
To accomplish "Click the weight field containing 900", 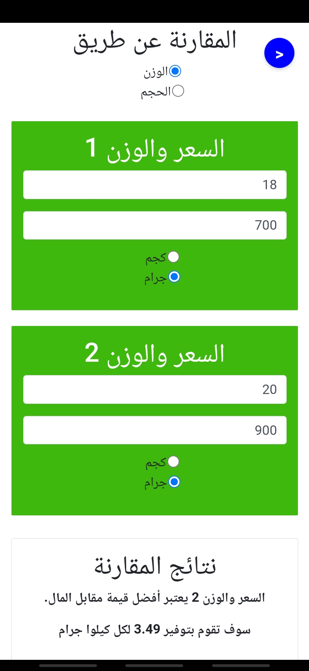I will 154,430.
